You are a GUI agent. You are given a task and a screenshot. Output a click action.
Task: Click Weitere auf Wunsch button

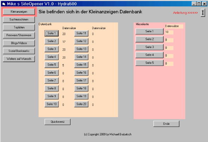19,59
